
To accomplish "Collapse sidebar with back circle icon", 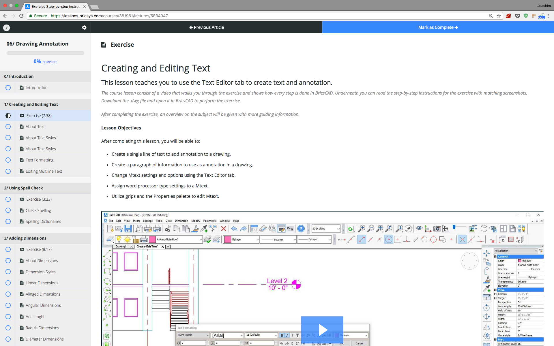I will tap(6, 27).
